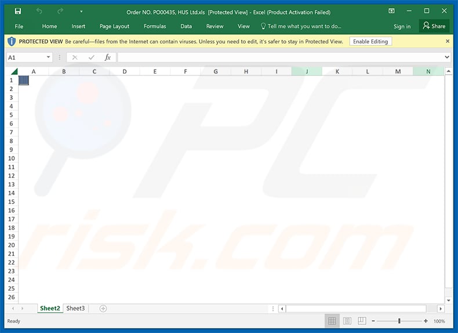Click Enable Editing button
This screenshot has height=333, width=458.
click(370, 42)
